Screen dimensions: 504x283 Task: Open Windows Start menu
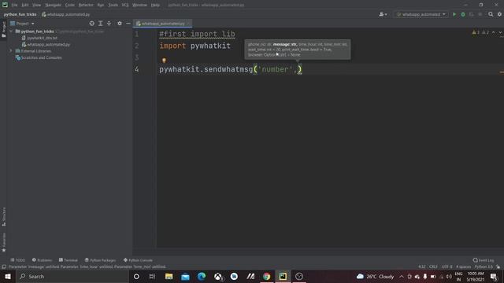pos(7,276)
